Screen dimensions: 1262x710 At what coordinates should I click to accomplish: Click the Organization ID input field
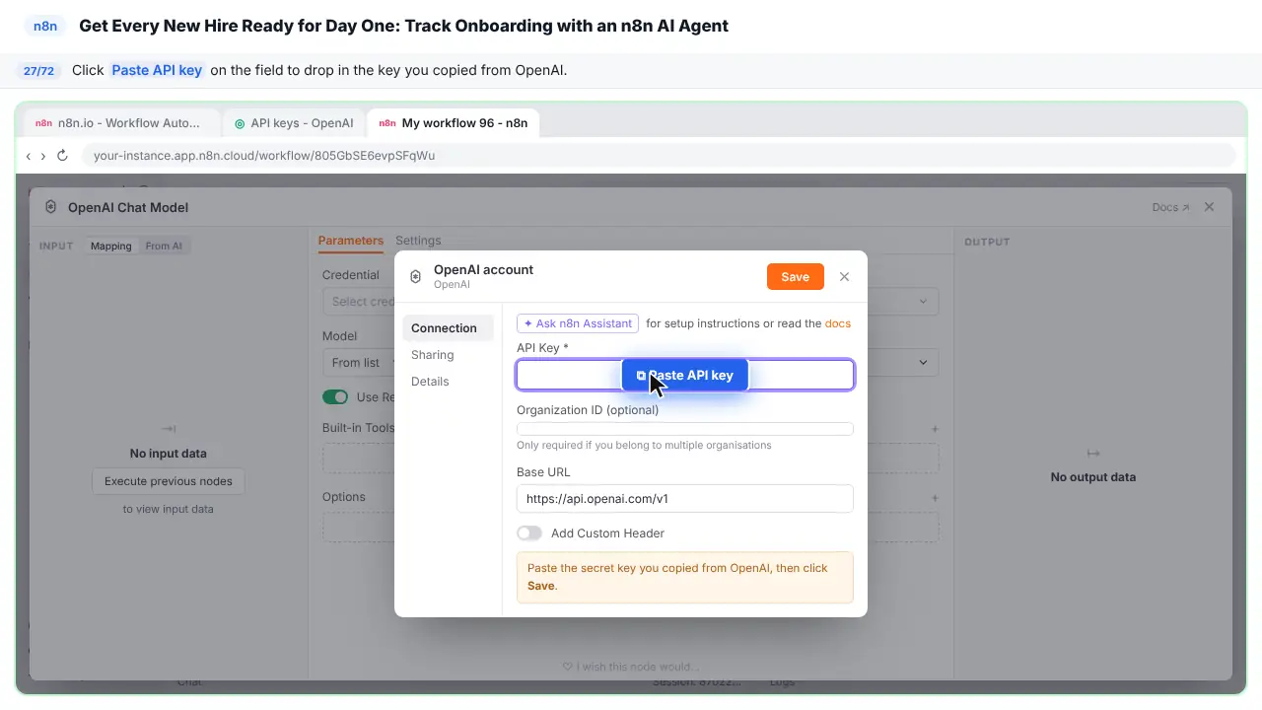(x=685, y=429)
